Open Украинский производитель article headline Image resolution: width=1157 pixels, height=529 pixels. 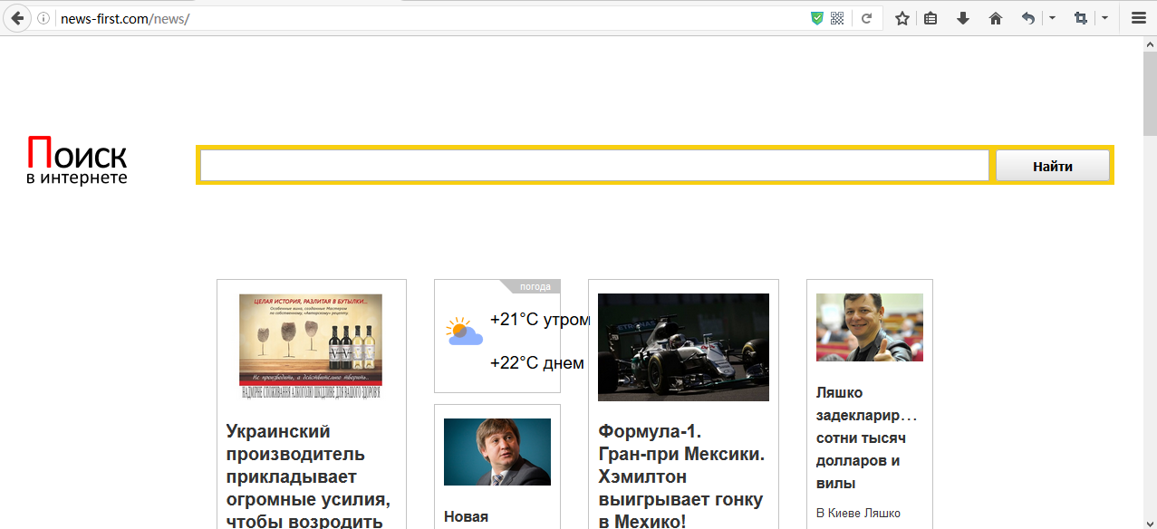pos(308,476)
